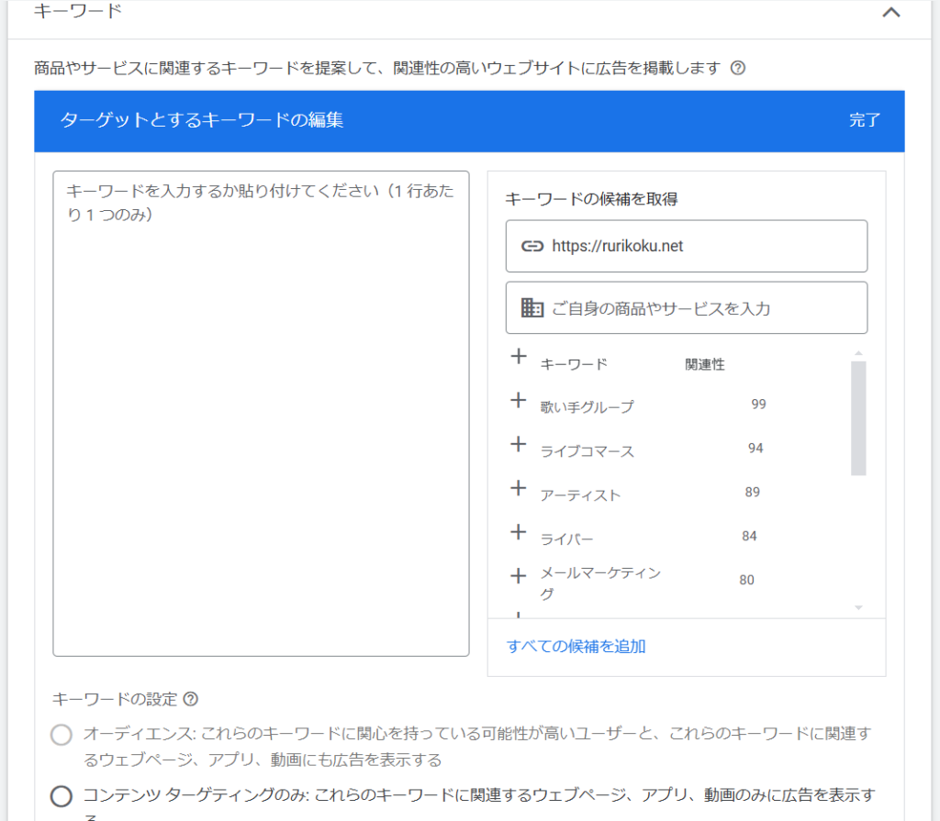Click すべての候補を追加 link

tap(576, 647)
